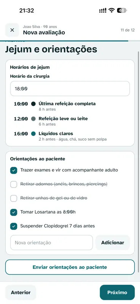Close the Nova avaliação form
Image resolution: width=140 pixels, height=304 pixels.
click(x=12, y=30)
